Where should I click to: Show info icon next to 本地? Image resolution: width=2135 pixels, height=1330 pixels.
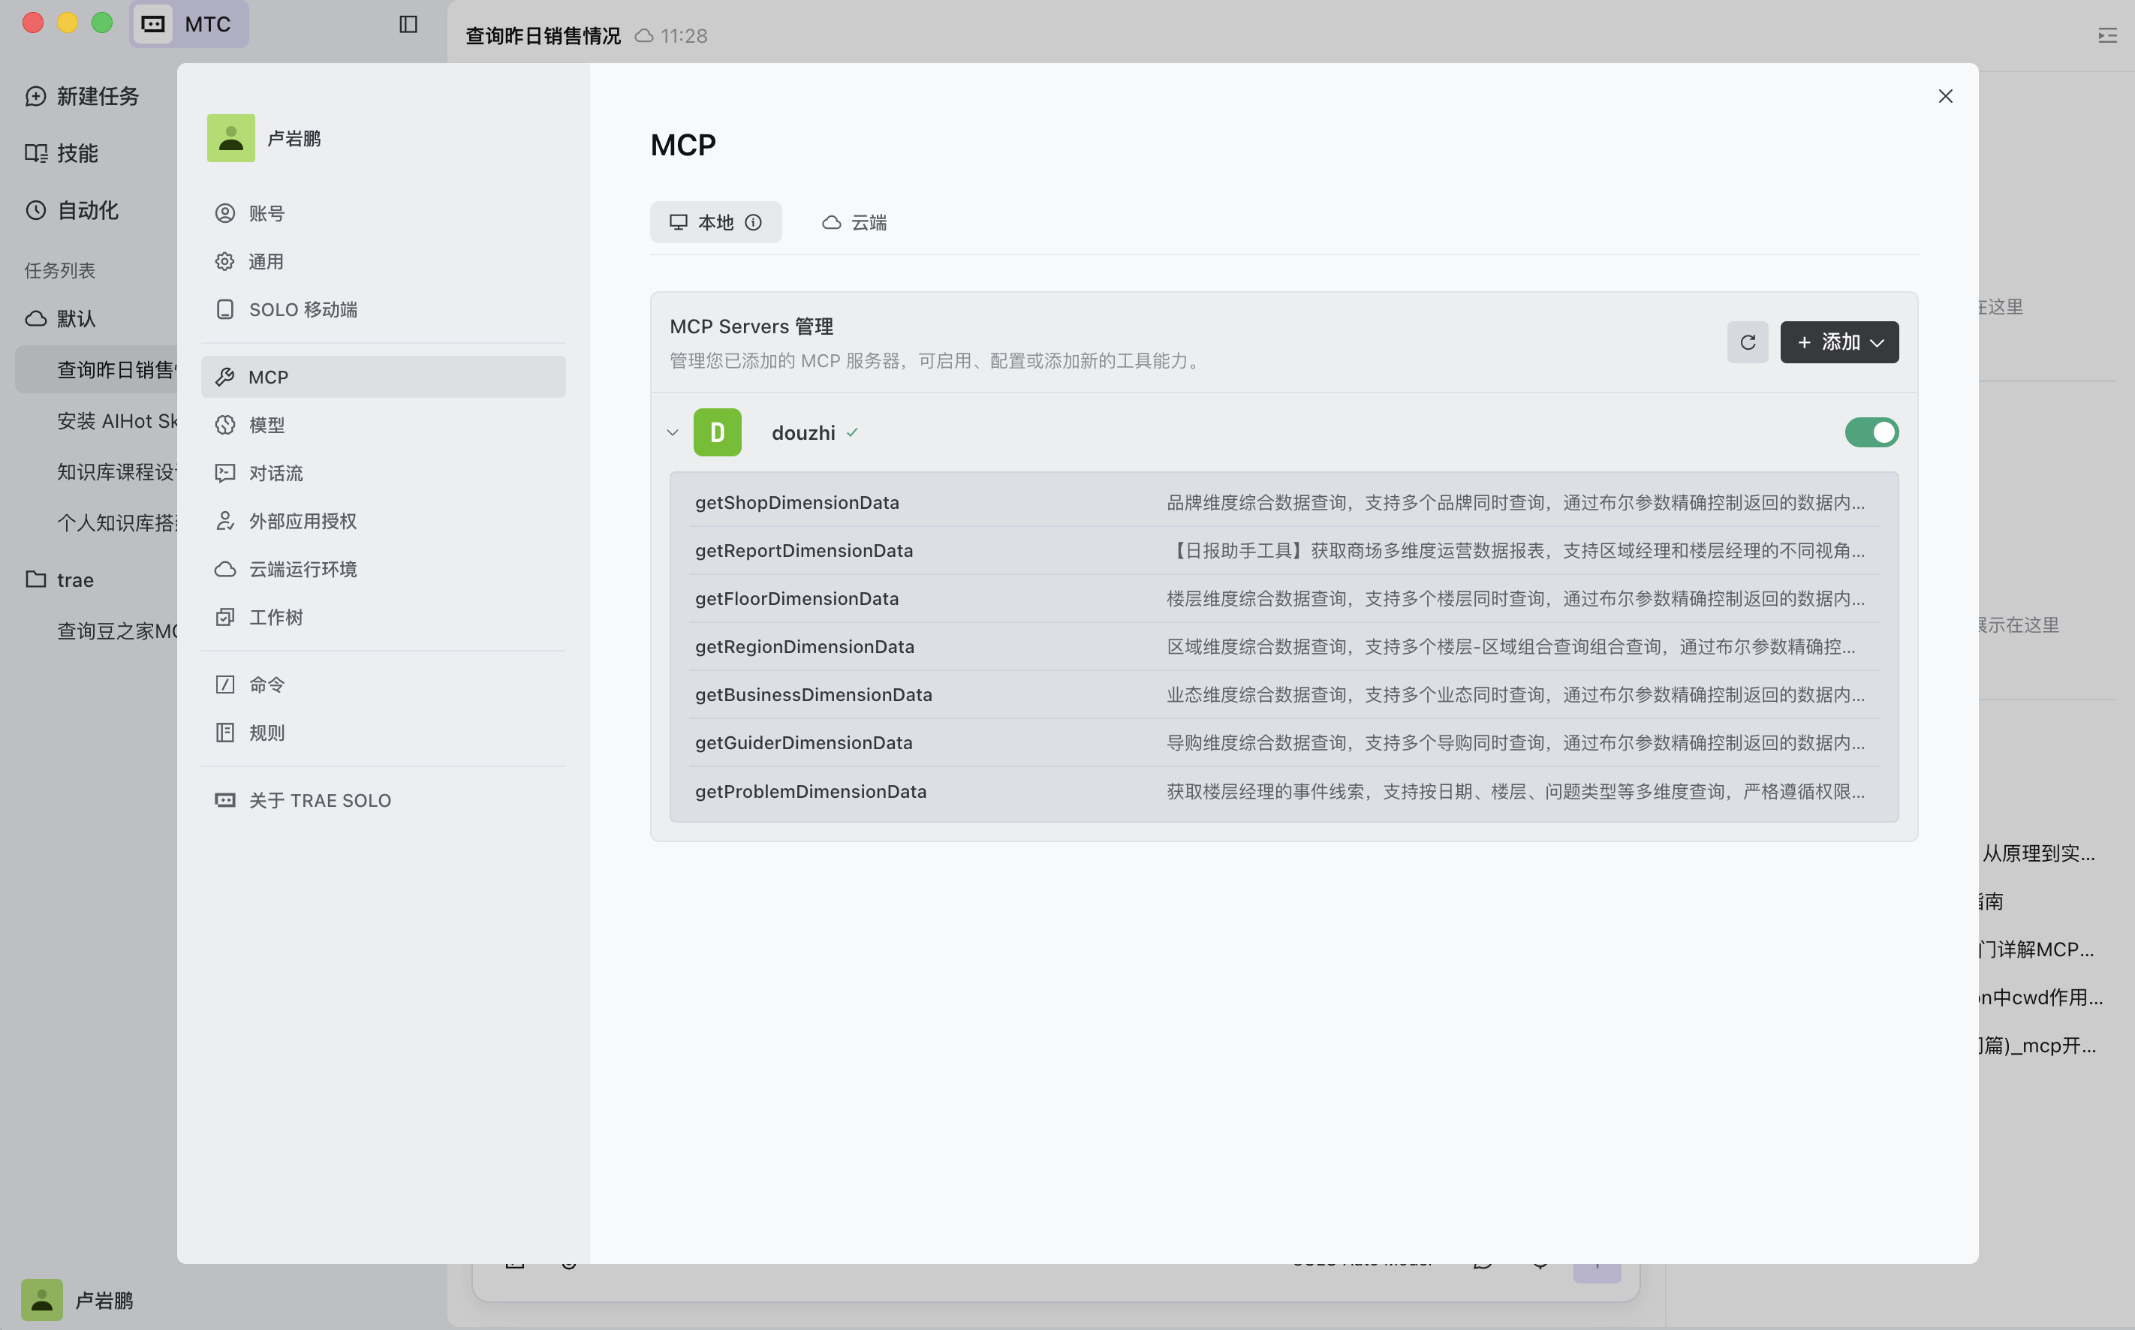(753, 223)
